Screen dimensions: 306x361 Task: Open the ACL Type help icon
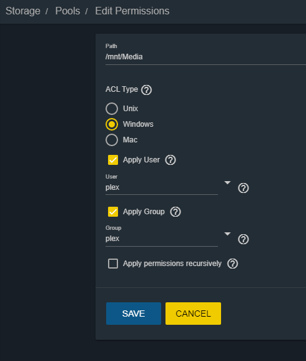146,90
